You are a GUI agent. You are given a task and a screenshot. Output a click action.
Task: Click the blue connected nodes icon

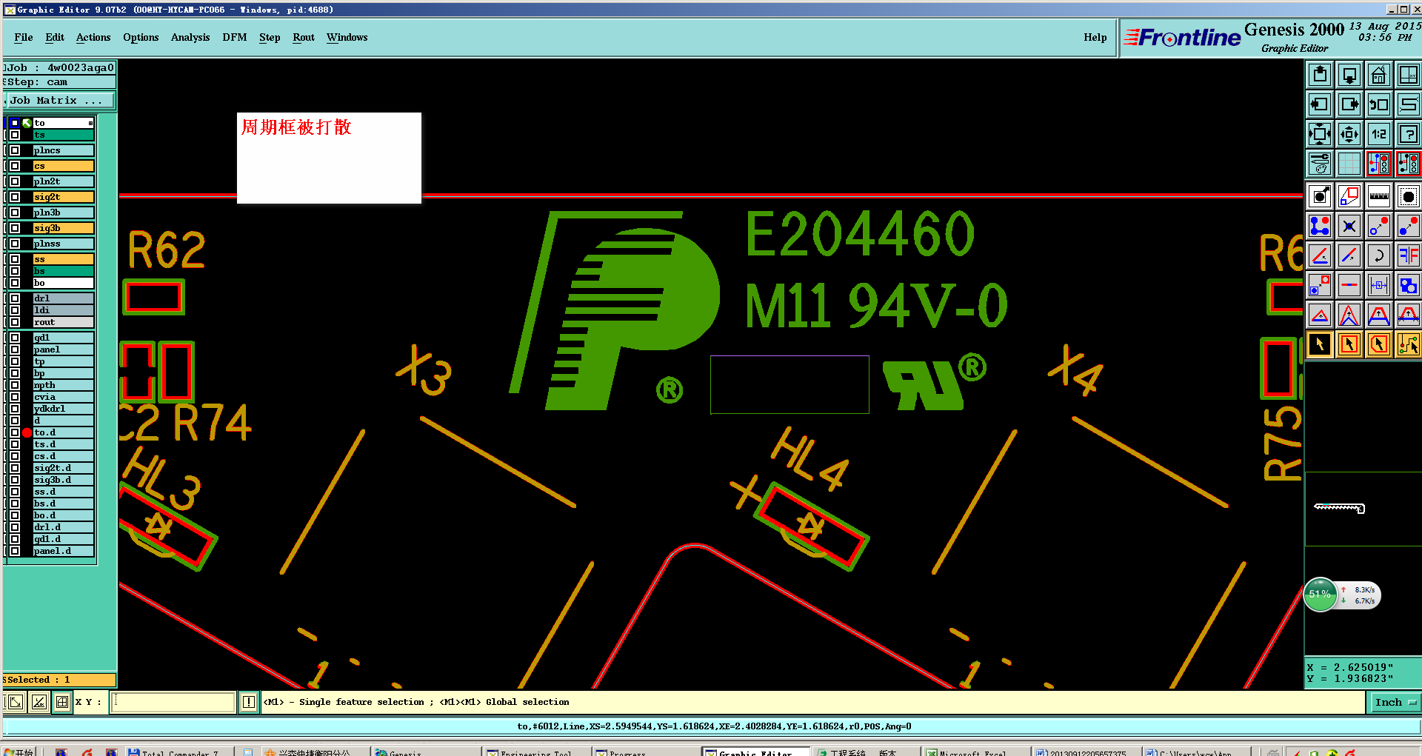(1320, 226)
